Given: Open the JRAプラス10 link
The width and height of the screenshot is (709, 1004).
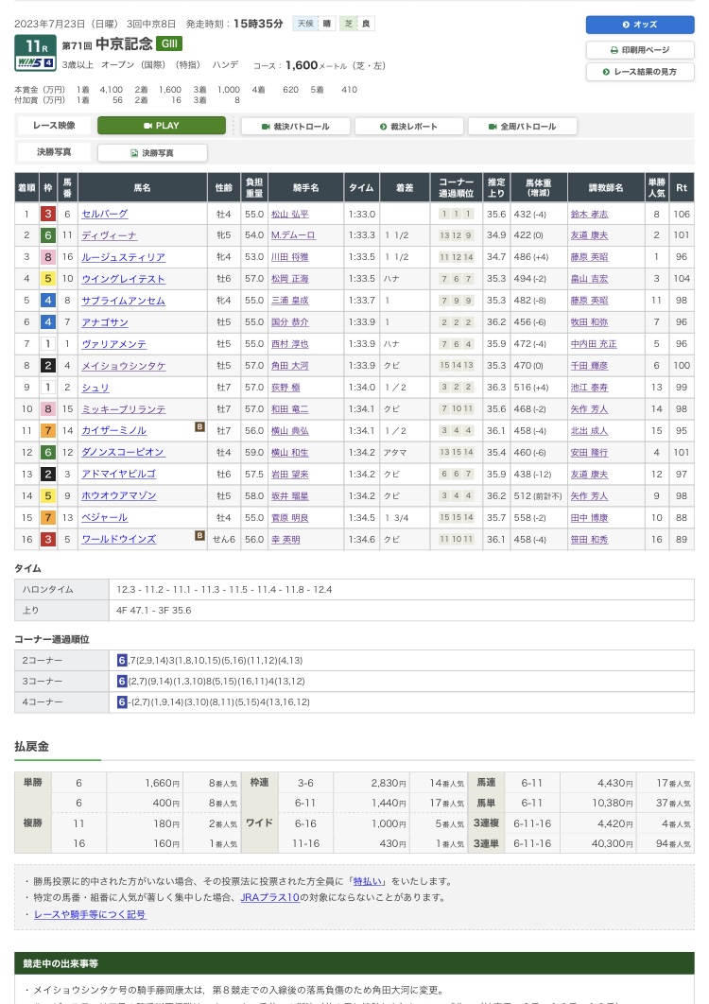Looking at the screenshot, I should click(269, 898).
